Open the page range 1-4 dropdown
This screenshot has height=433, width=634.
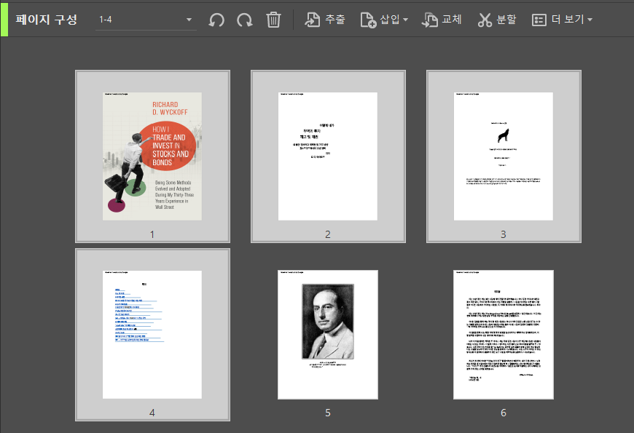click(146, 20)
